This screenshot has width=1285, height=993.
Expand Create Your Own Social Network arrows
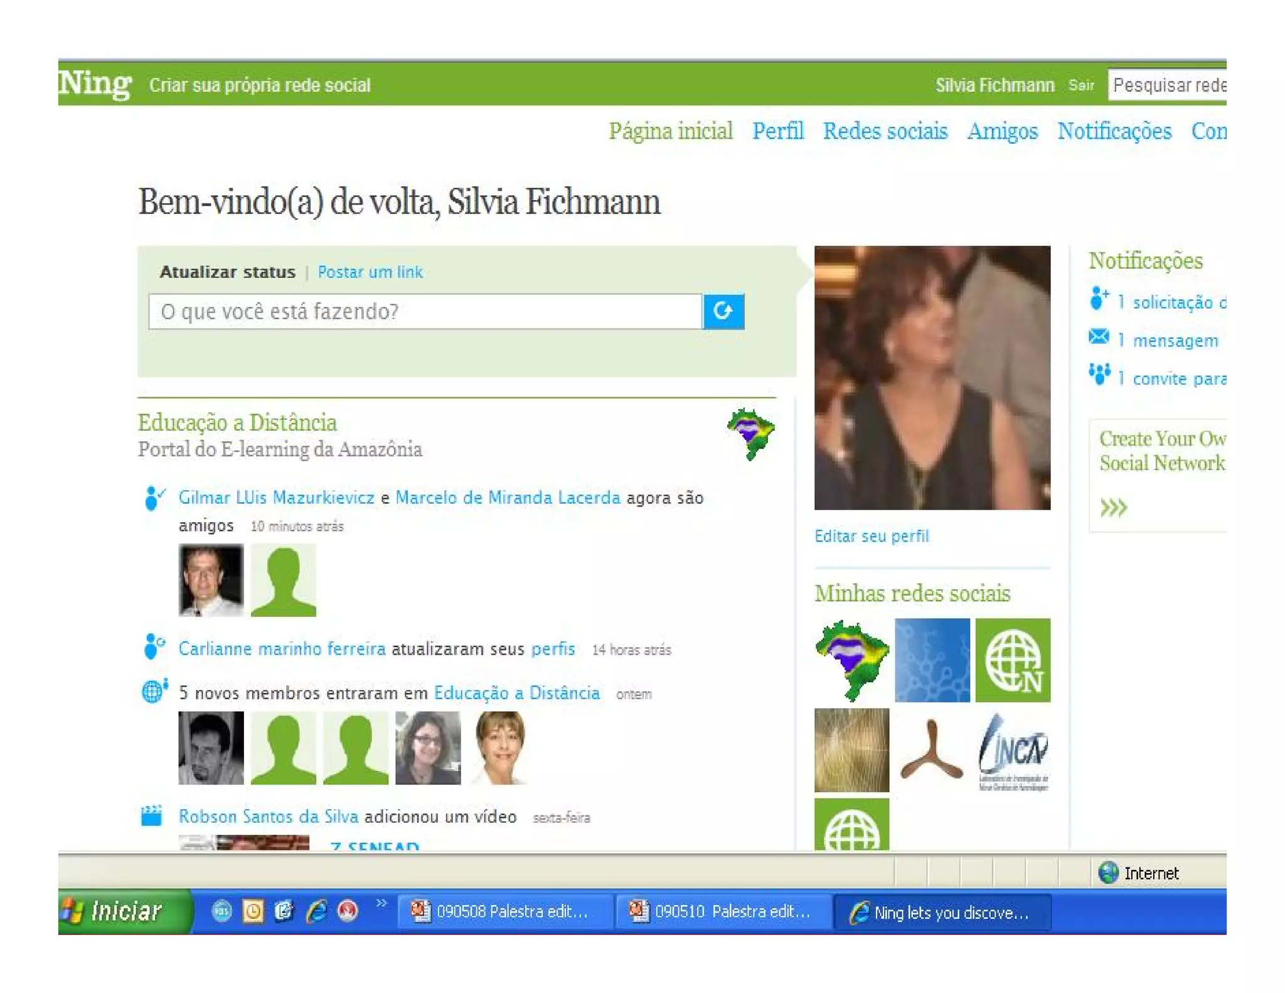[1113, 507]
